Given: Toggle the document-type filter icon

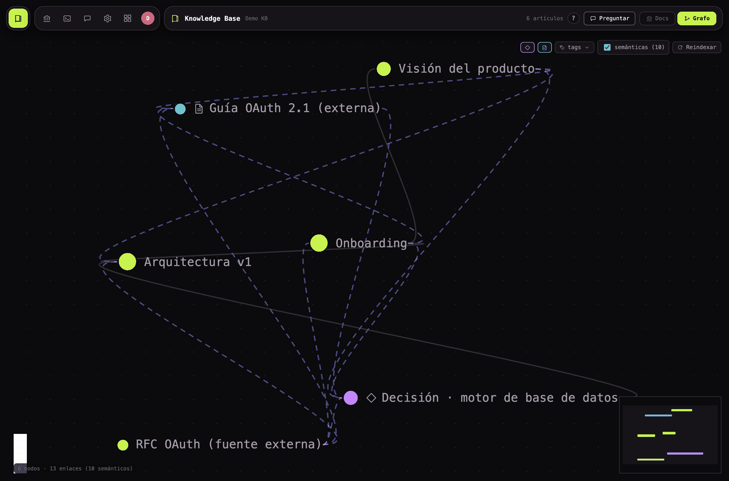Looking at the screenshot, I should coord(545,47).
